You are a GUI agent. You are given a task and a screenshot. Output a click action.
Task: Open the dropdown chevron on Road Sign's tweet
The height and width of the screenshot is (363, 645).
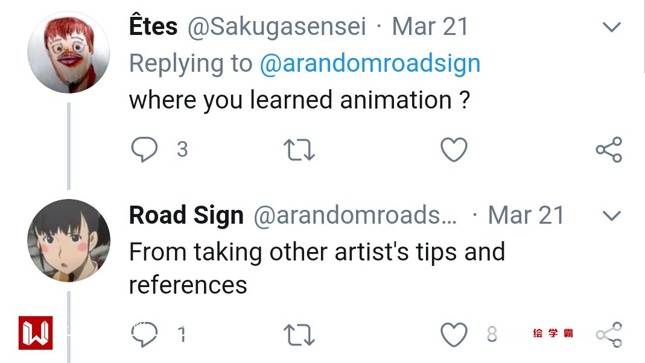(x=612, y=215)
